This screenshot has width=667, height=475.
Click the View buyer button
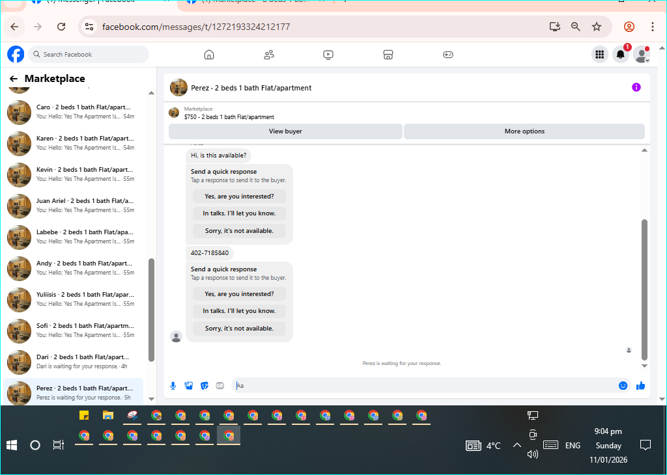285,131
